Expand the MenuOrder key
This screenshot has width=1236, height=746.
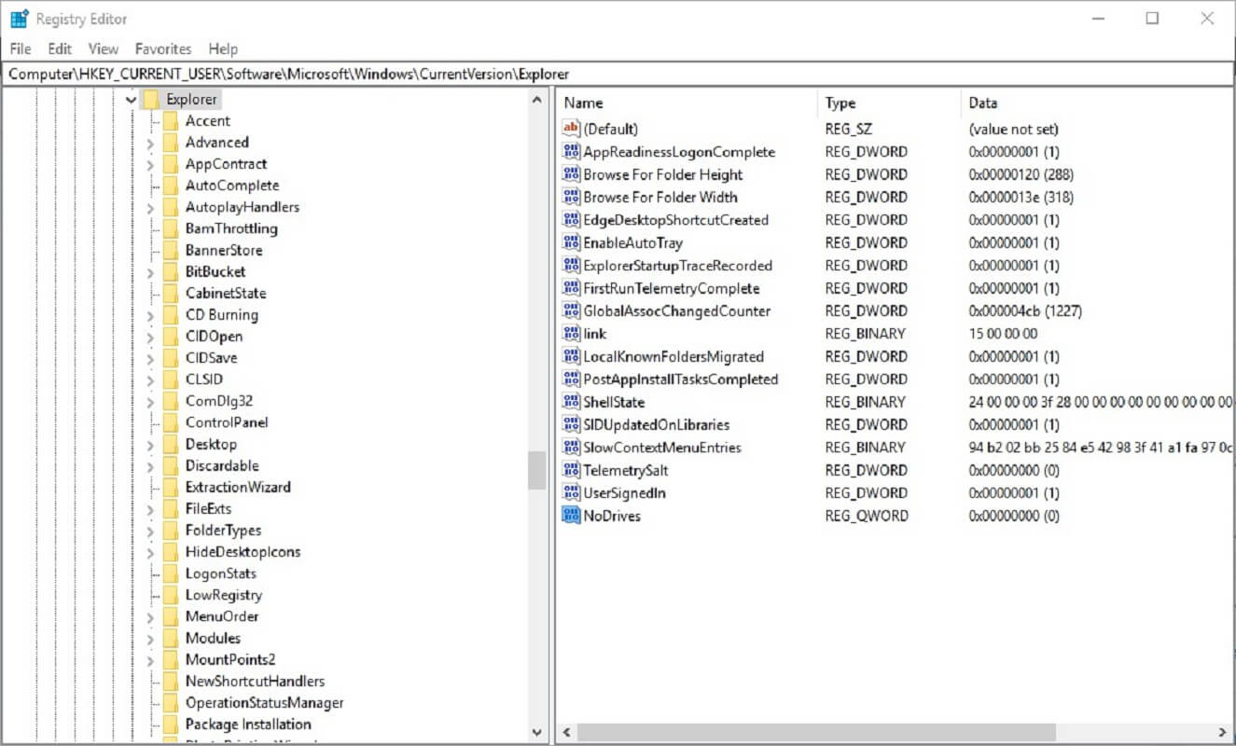(150, 616)
